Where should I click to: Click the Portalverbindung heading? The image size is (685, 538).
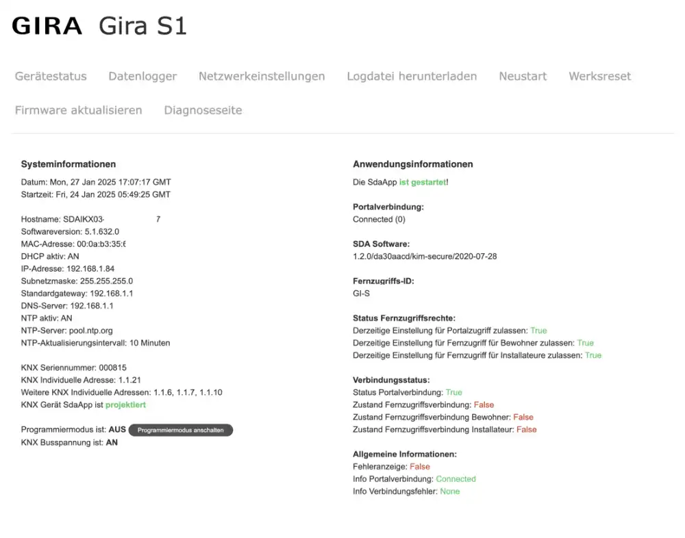coord(388,207)
